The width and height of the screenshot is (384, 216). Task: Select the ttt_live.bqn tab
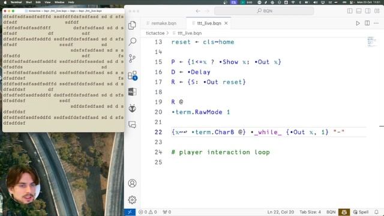point(209,23)
